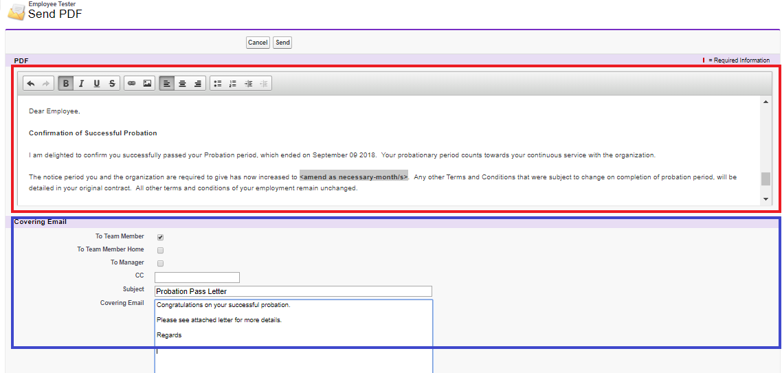The width and height of the screenshot is (782, 373).
Task: Apply Underline formatting to text
Action: 97,84
